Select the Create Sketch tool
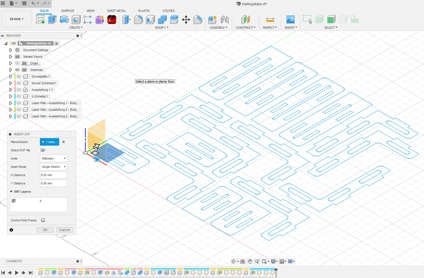 (41, 20)
